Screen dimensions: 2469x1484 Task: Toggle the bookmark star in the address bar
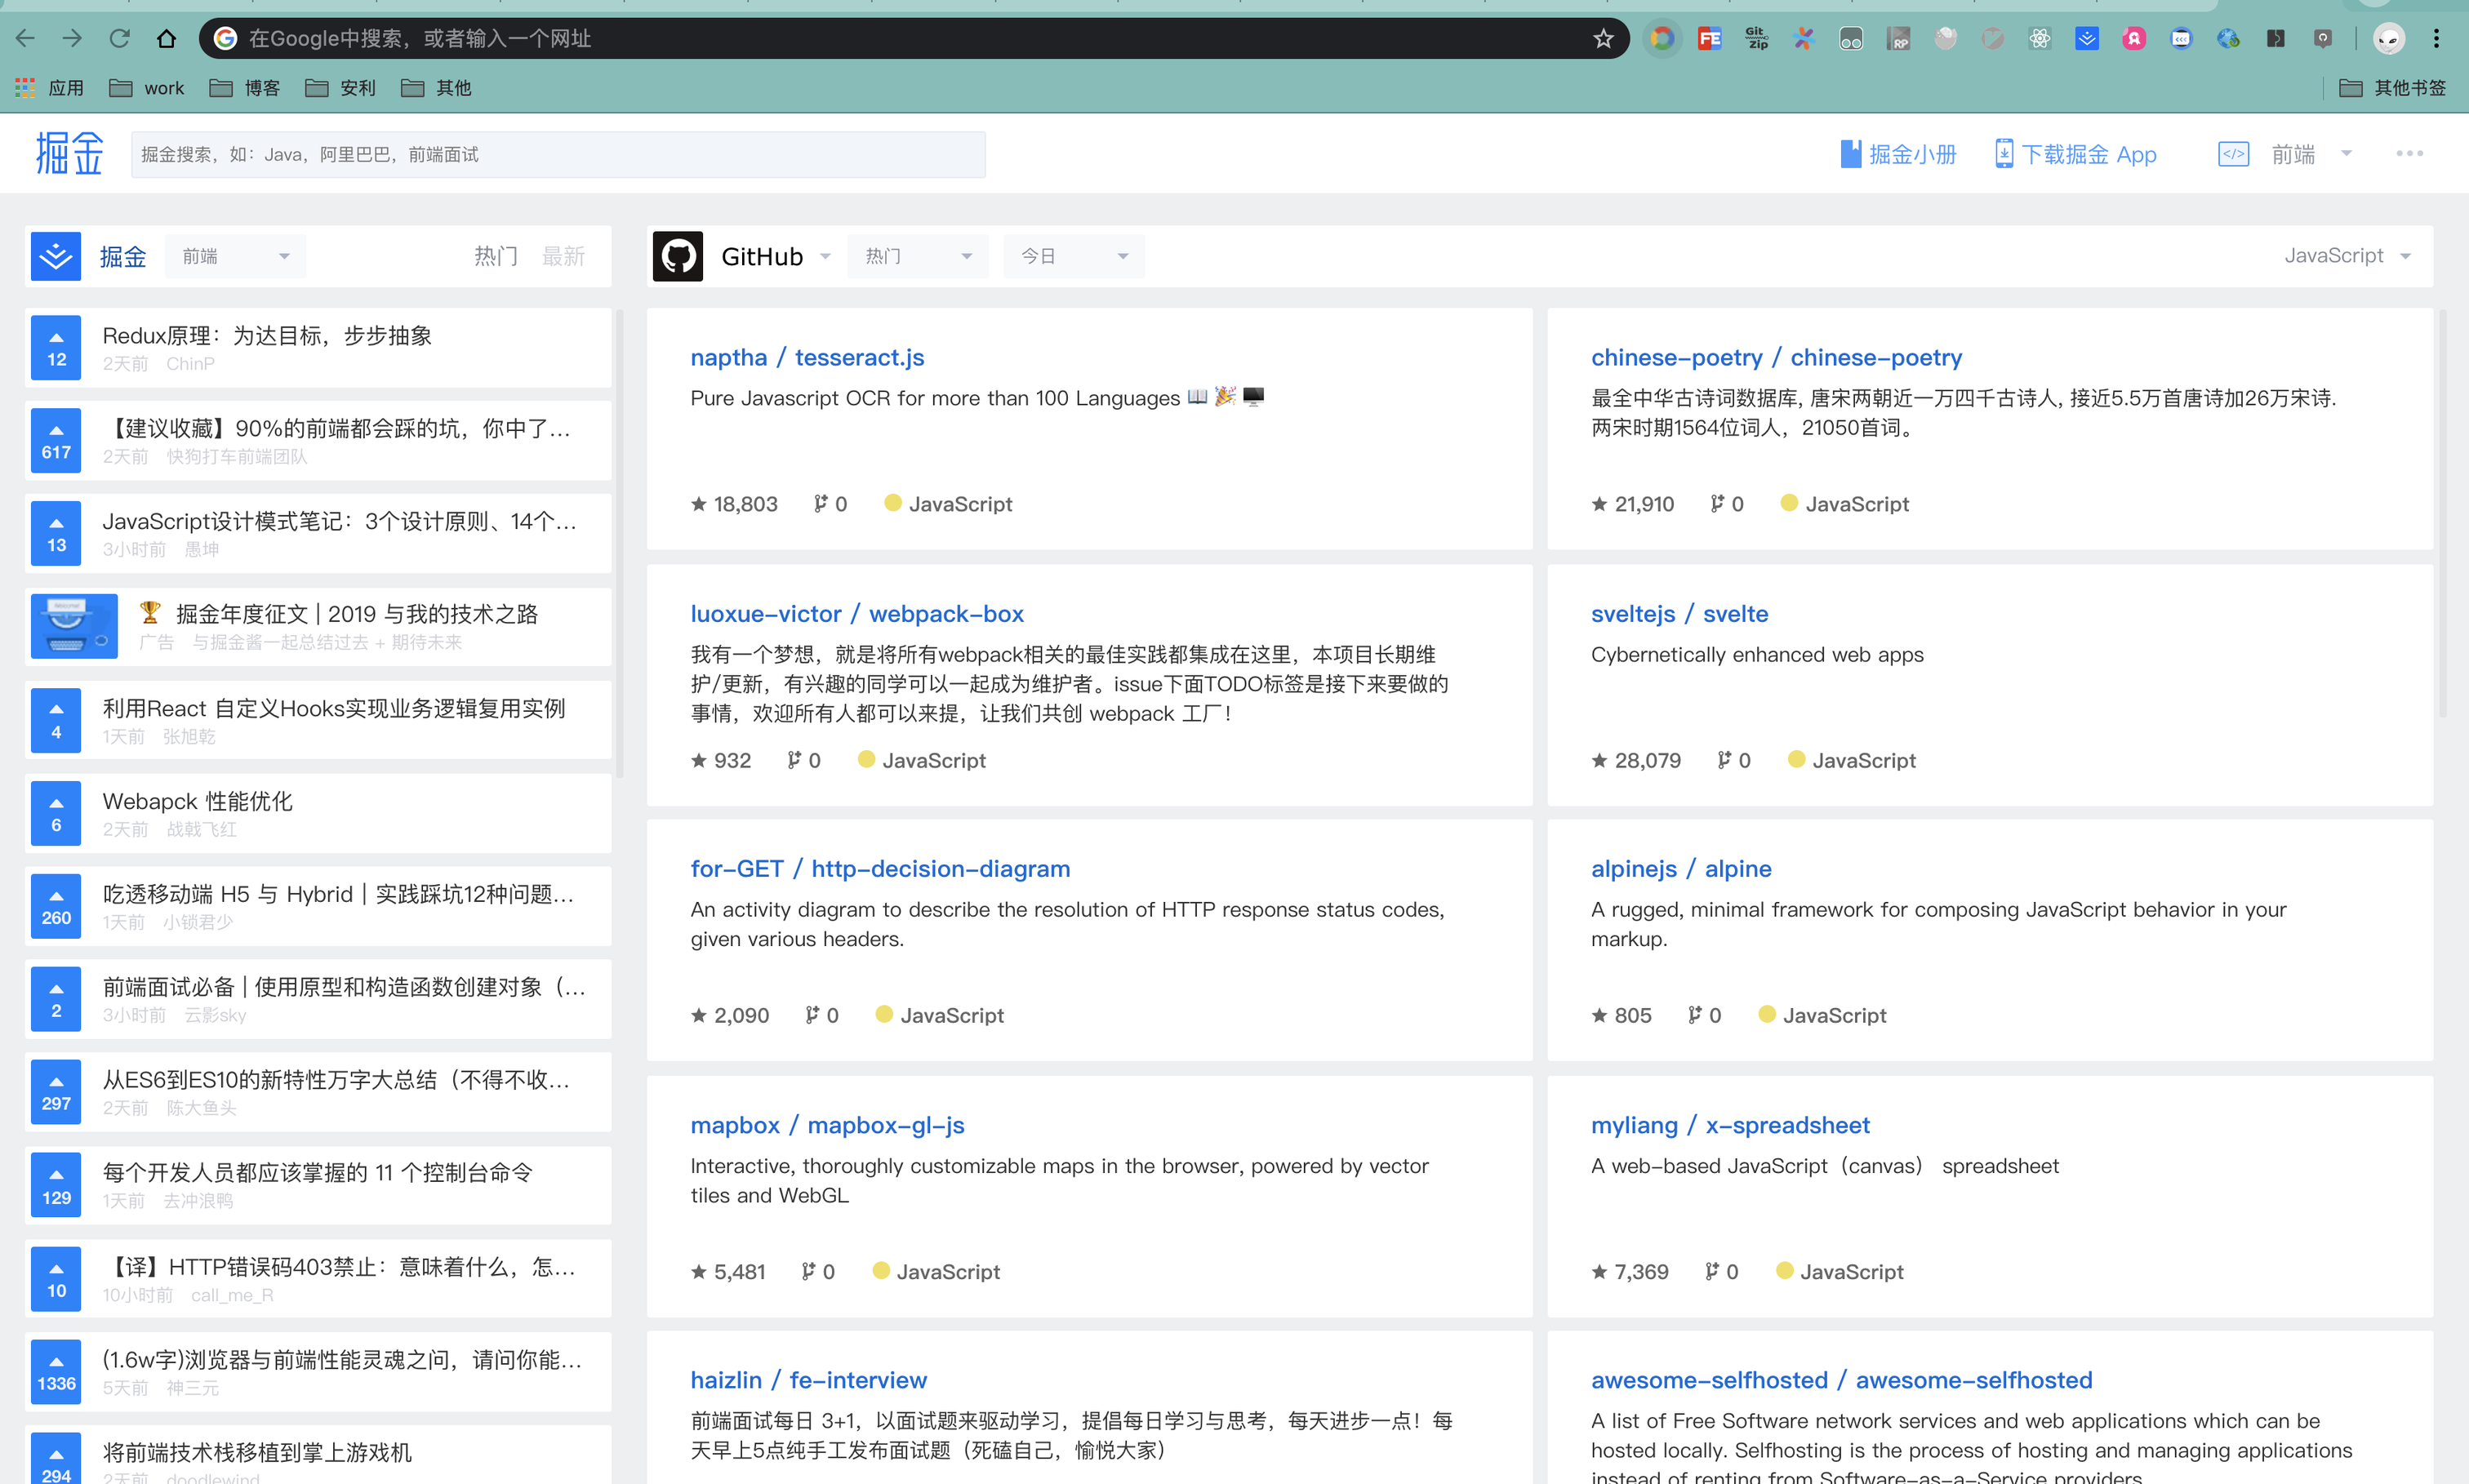pyautogui.click(x=1603, y=38)
